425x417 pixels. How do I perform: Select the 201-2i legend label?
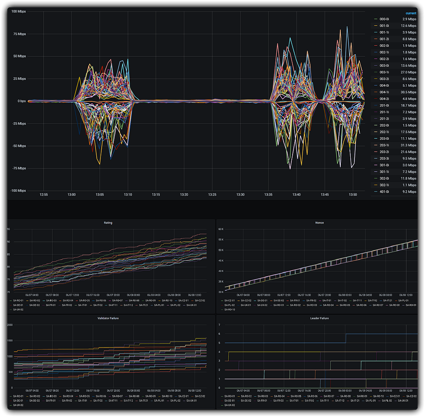(384, 119)
